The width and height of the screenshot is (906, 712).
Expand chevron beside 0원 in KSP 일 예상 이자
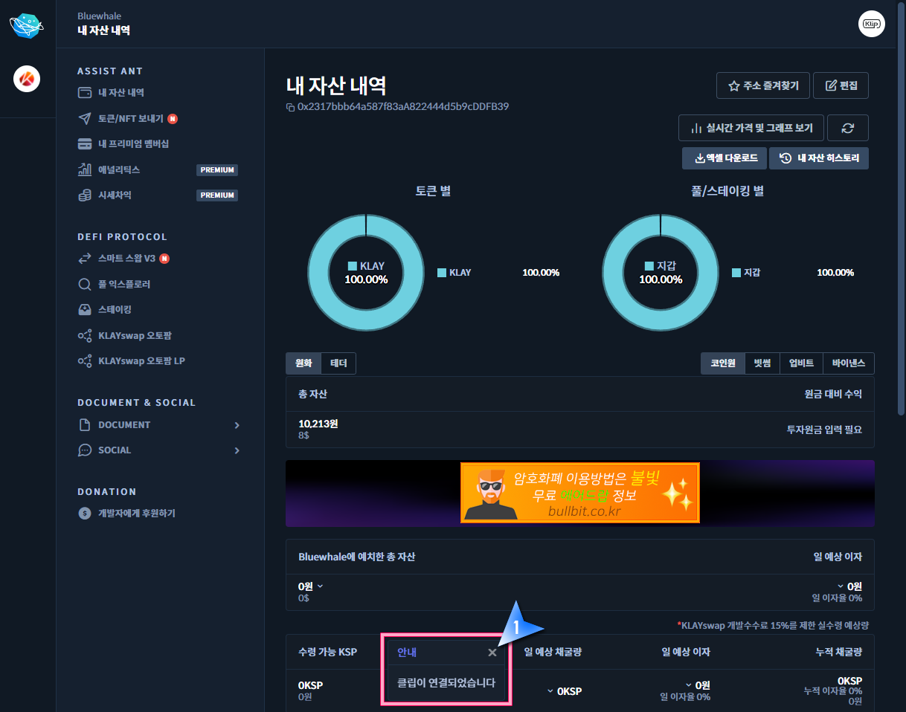point(689,685)
